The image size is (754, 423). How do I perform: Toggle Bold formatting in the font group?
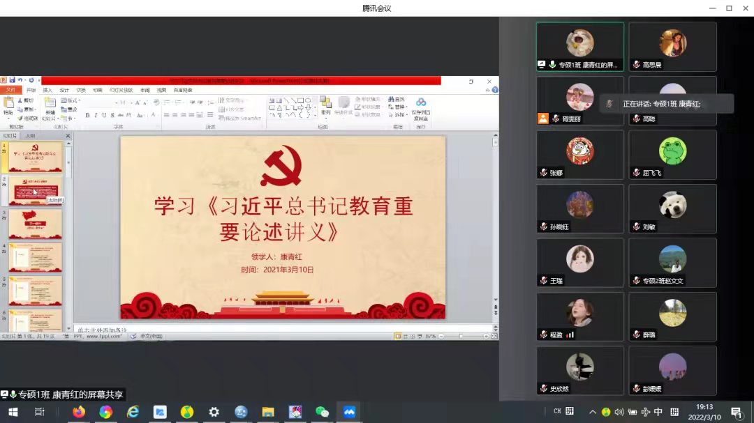87,116
